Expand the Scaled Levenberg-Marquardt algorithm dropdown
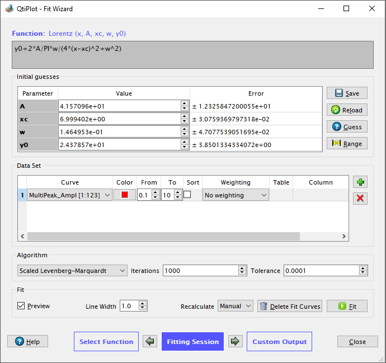 click(72, 271)
